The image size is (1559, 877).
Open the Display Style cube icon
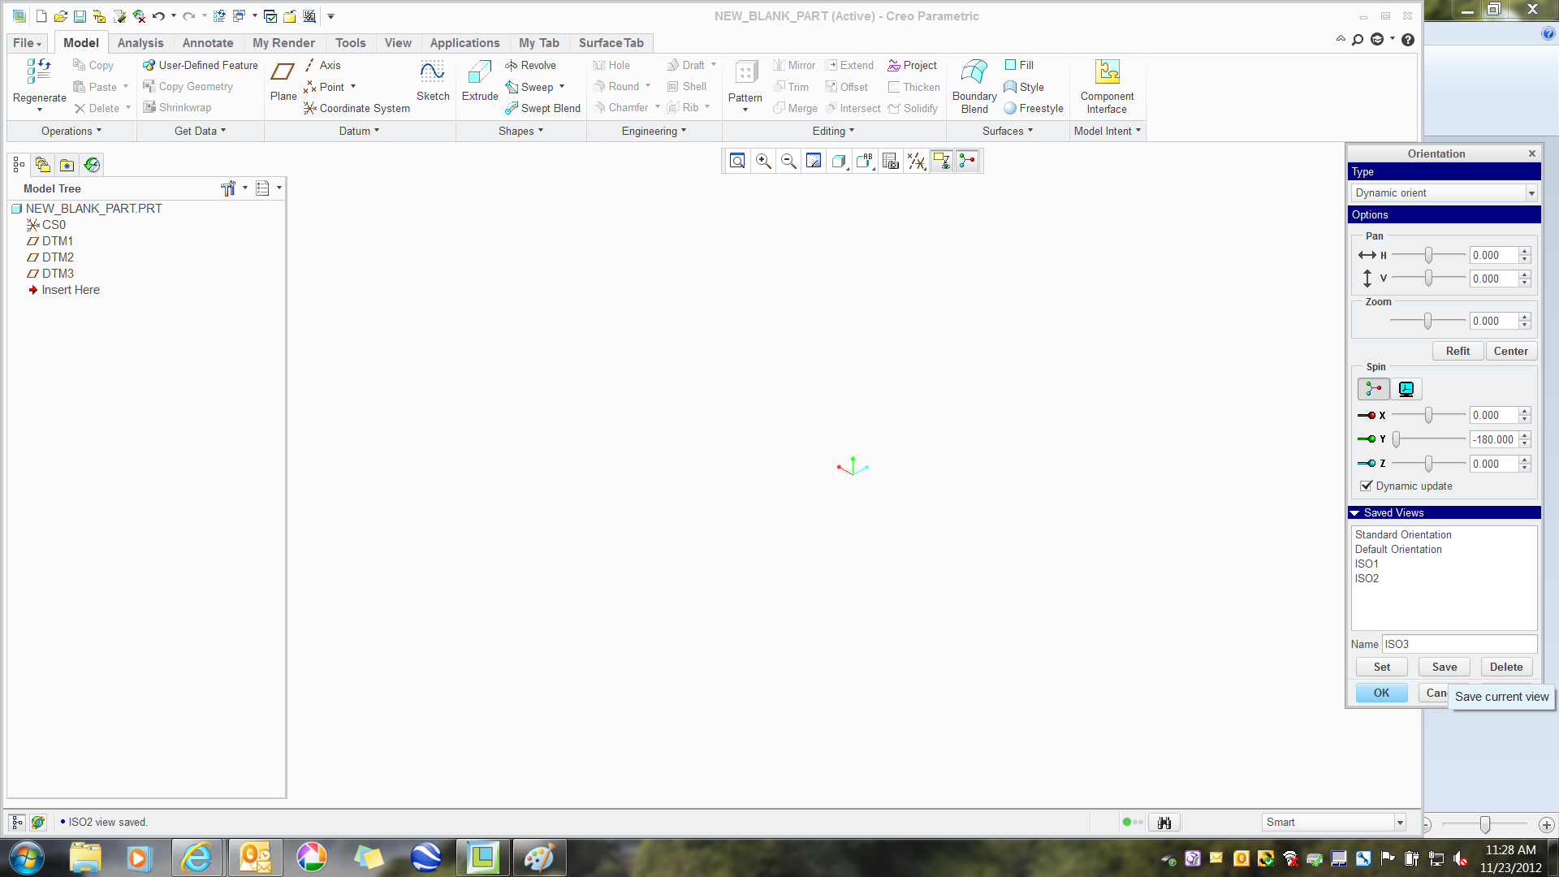tap(840, 161)
